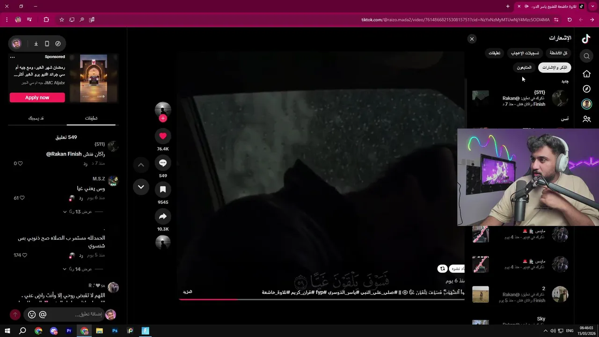Viewport: 599px width, 337px height.
Task: Select the 'الذكر والإشارات' notifications filter
Action: tap(555, 68)
